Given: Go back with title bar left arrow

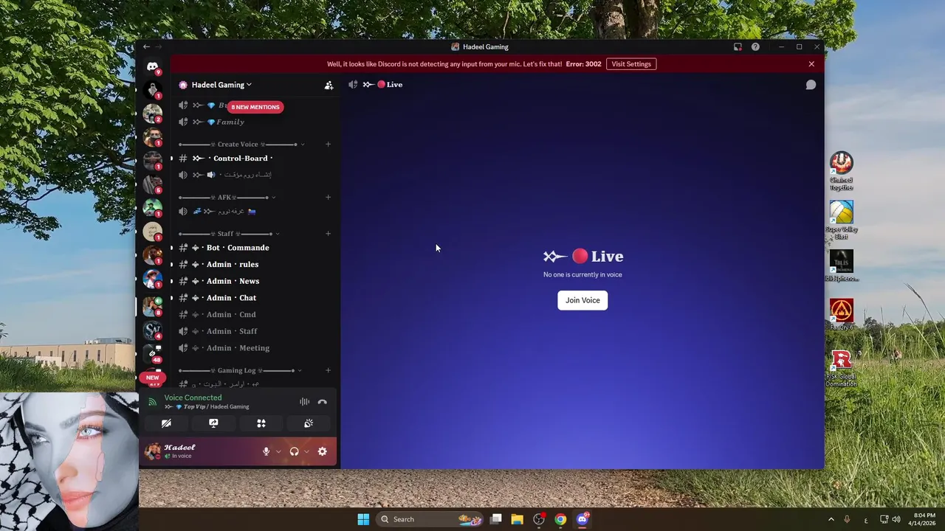Looking at the screenshot, I should (146, 46).
